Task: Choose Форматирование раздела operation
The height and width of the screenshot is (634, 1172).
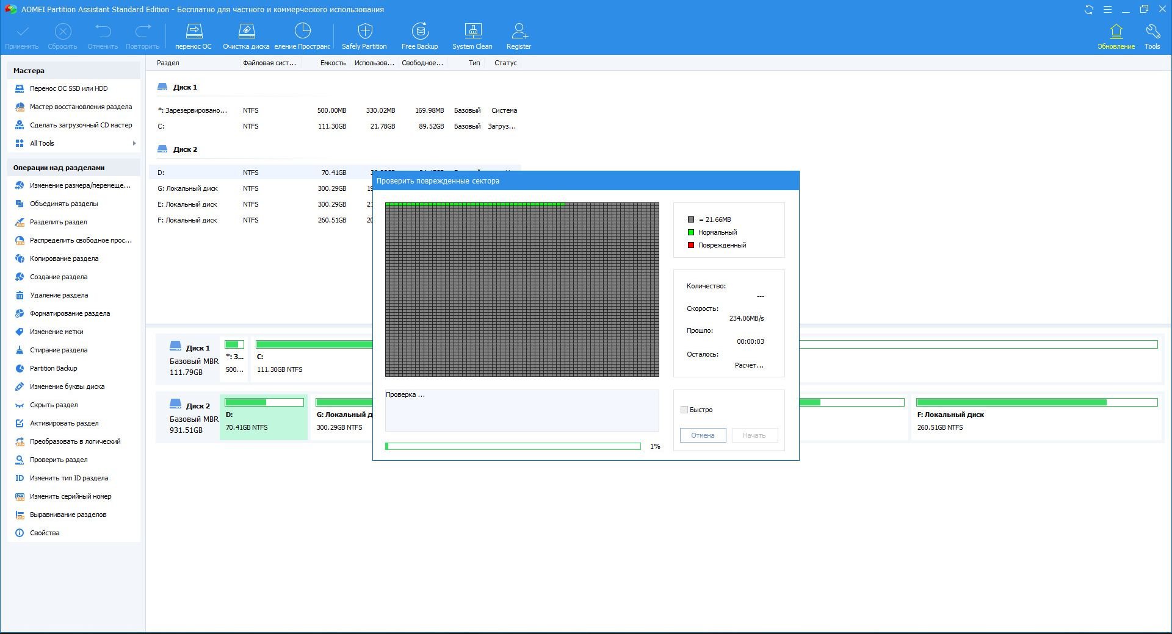Action: click(70, 313)
